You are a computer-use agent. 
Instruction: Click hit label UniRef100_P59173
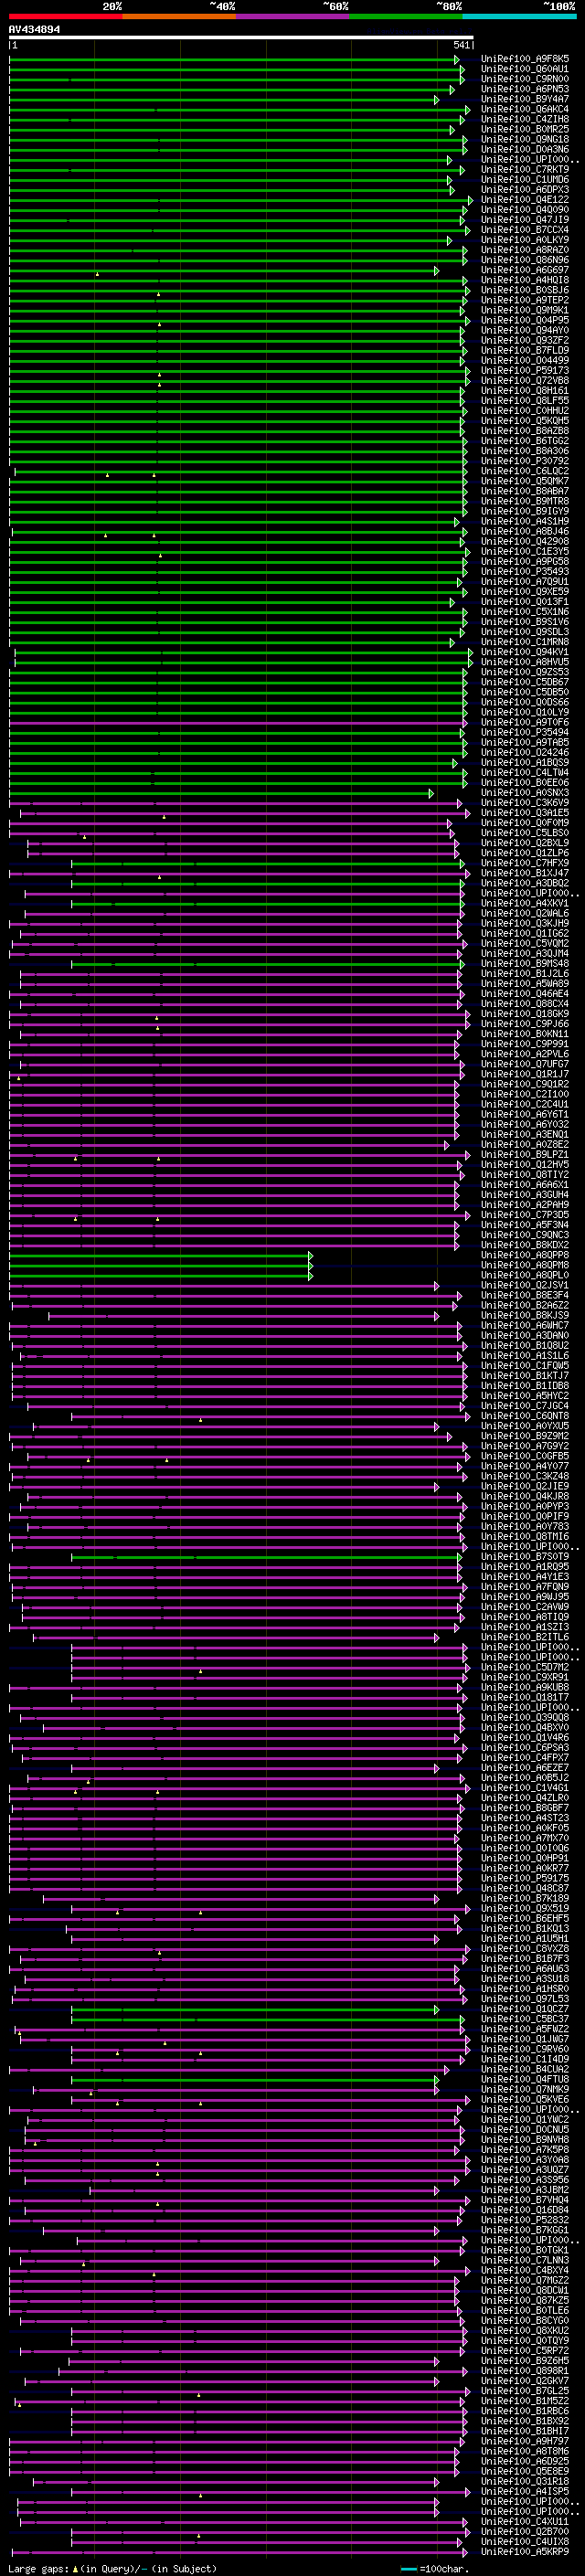point(525,370)
